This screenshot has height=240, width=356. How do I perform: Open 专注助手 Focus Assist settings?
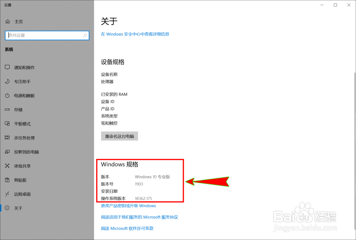(x=8, y=81)
